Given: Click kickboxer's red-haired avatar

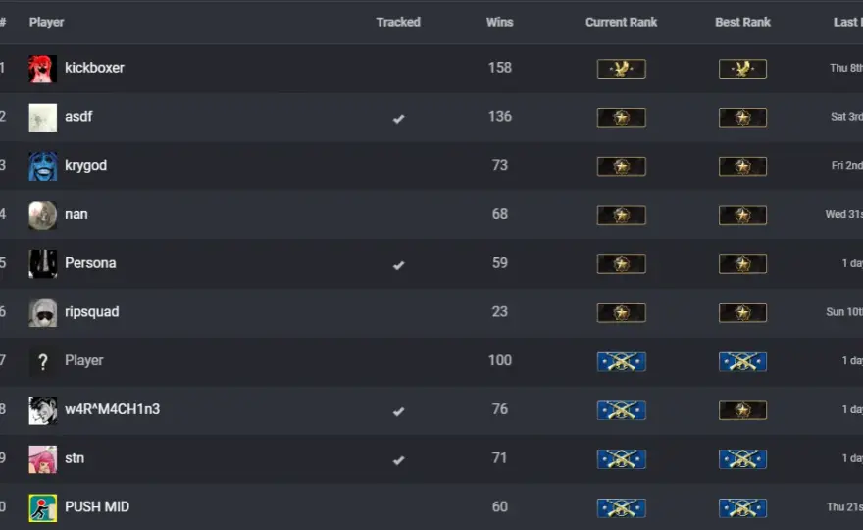Looking at the screenshot, I should (42, 69).
